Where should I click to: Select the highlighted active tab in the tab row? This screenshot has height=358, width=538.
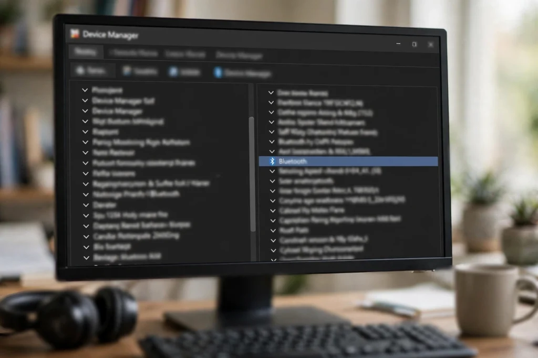(86, 52)
